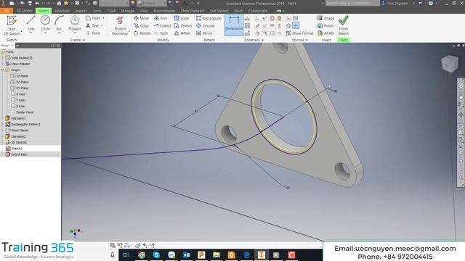Open the File tab

(x=7, y=11)
